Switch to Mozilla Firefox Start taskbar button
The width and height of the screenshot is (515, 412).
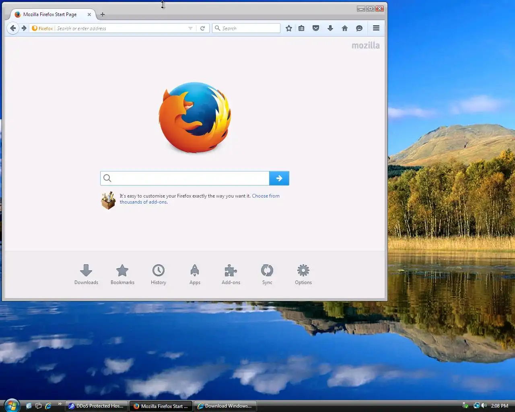point(161,406)
